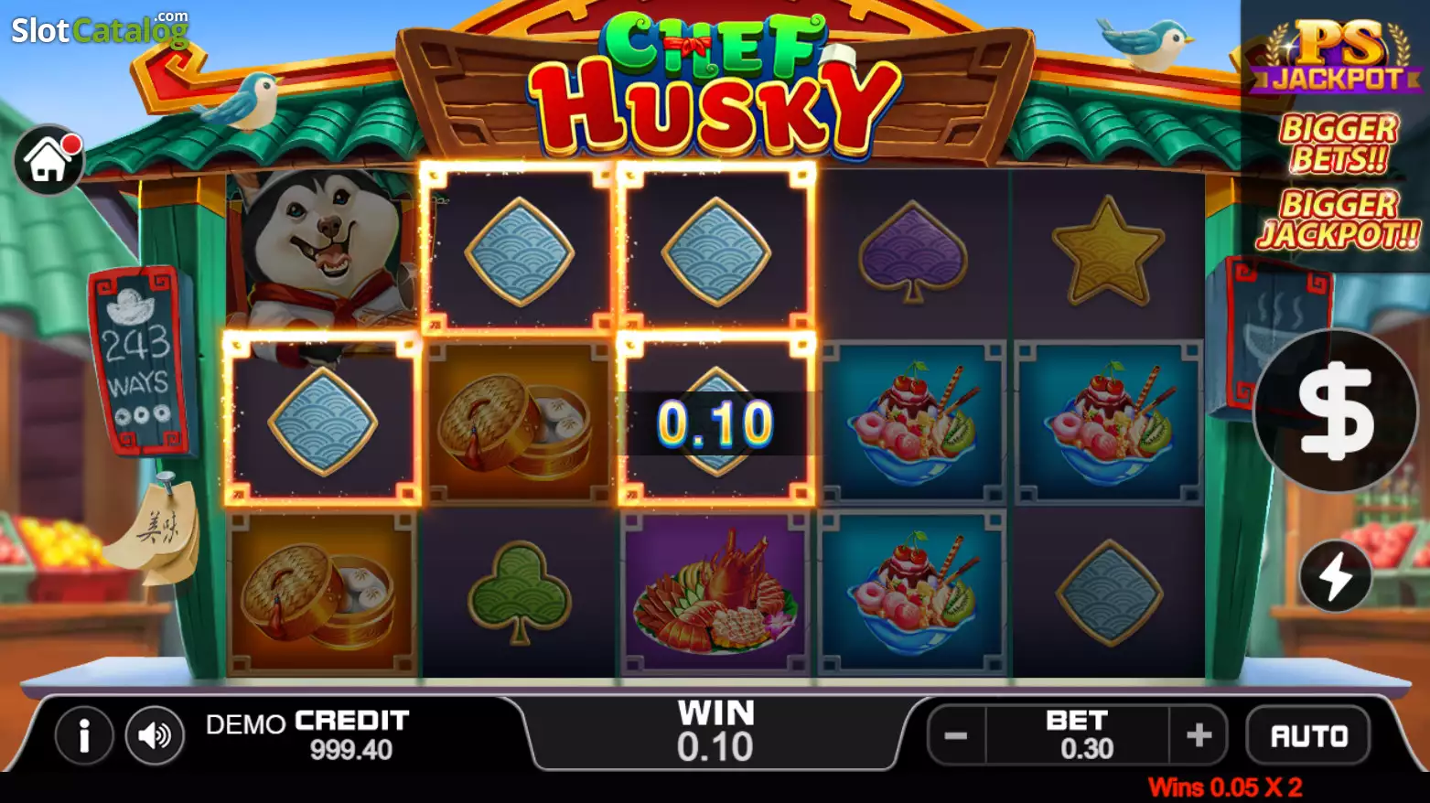Click the SlotCatalog.com logo

(x=100, y=30)
